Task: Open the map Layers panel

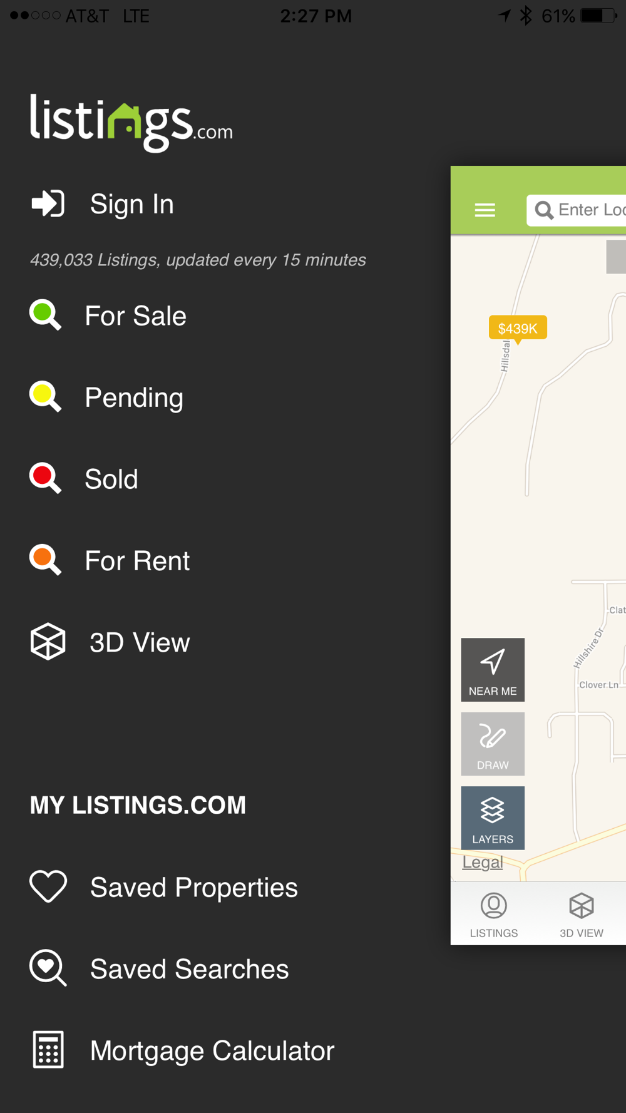Action: click(493, 818)
